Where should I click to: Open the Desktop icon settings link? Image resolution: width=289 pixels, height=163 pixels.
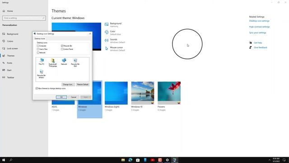[x=259, y=21]
